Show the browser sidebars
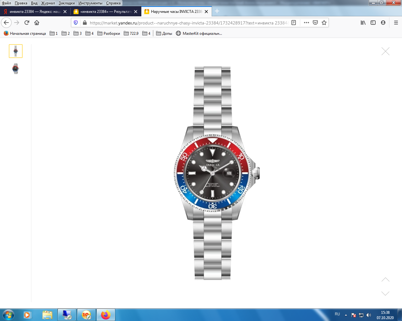 click(373, 23)
